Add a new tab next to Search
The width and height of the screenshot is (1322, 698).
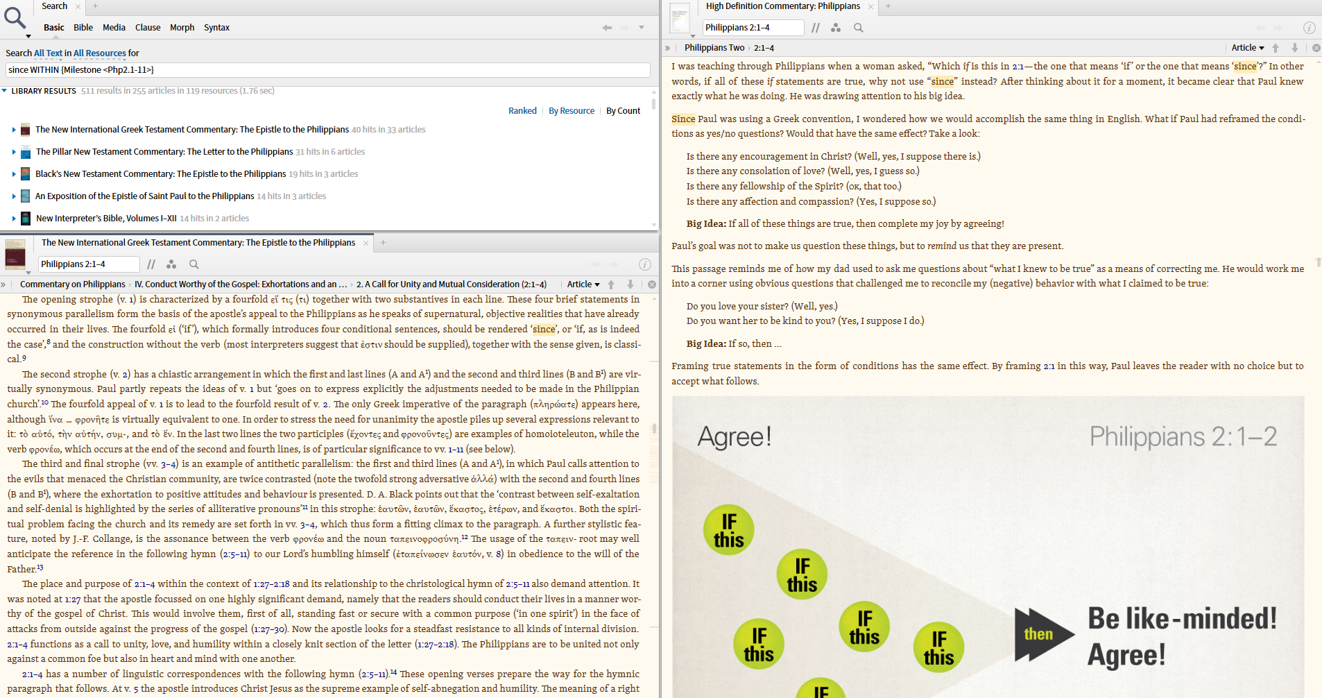(x=95, y=6)
